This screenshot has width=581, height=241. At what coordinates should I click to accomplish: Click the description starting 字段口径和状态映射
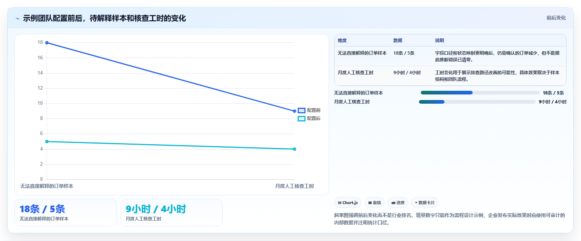pos(497,56)
